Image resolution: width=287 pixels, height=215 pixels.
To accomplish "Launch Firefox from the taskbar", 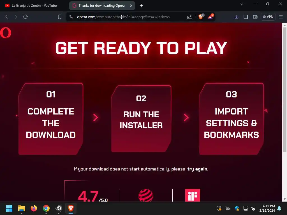I will click(x=34, y=208).
